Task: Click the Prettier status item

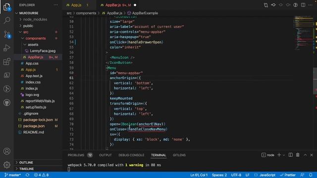Action: click(x=288, y=175)
